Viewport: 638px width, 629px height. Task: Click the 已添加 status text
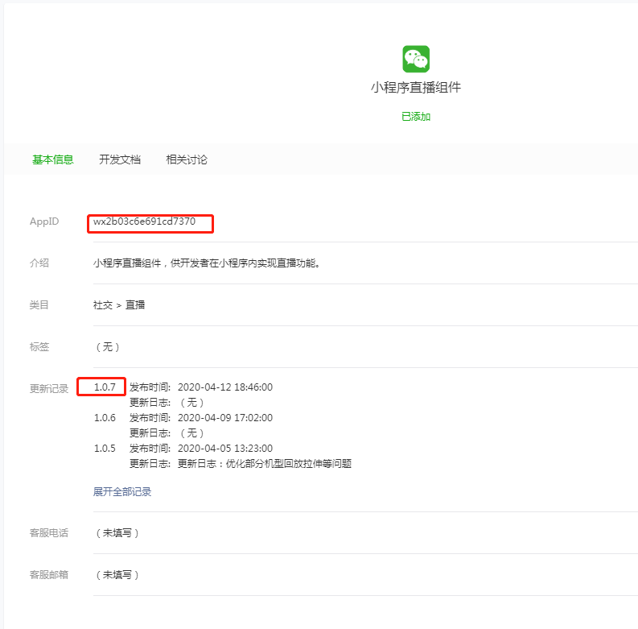pyautogui.click(x=416, y=117)
